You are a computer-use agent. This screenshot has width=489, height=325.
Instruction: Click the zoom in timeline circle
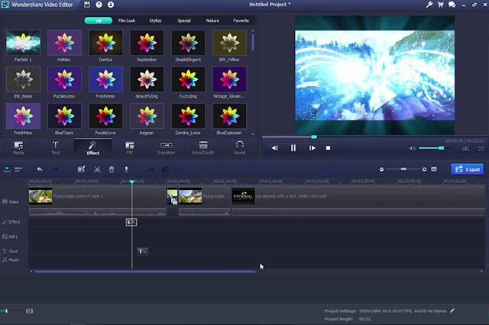(x=424, y=169)
